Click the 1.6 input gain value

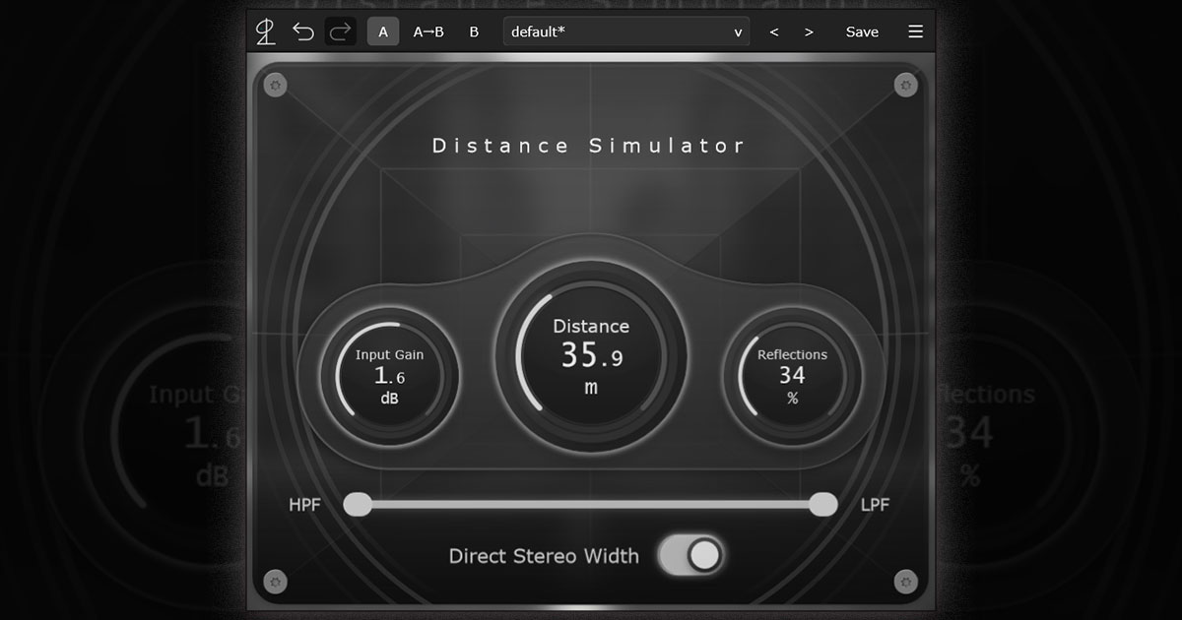[x=389, y=376]
